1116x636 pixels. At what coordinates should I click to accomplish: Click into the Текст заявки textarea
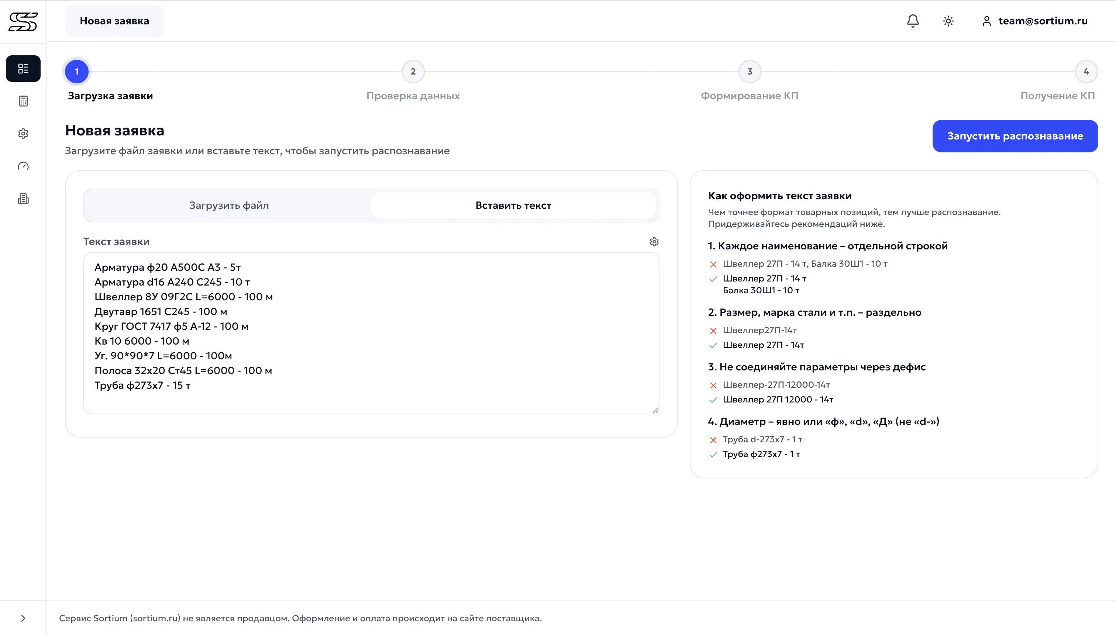coord(371,333)
